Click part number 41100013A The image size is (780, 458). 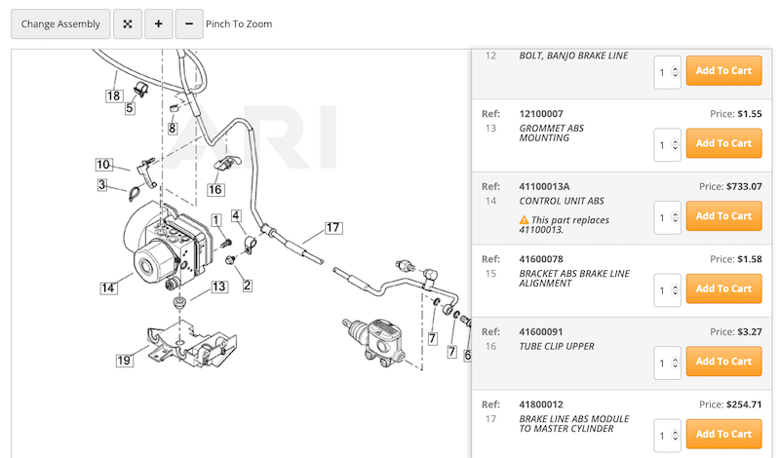click(544, 186)
